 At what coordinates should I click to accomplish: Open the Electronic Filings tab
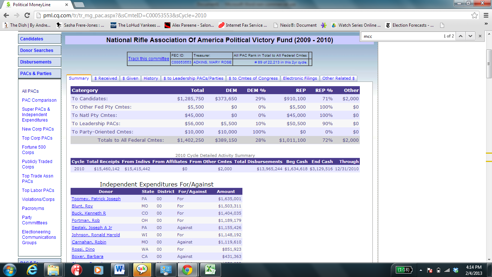[x=300, y=78]
